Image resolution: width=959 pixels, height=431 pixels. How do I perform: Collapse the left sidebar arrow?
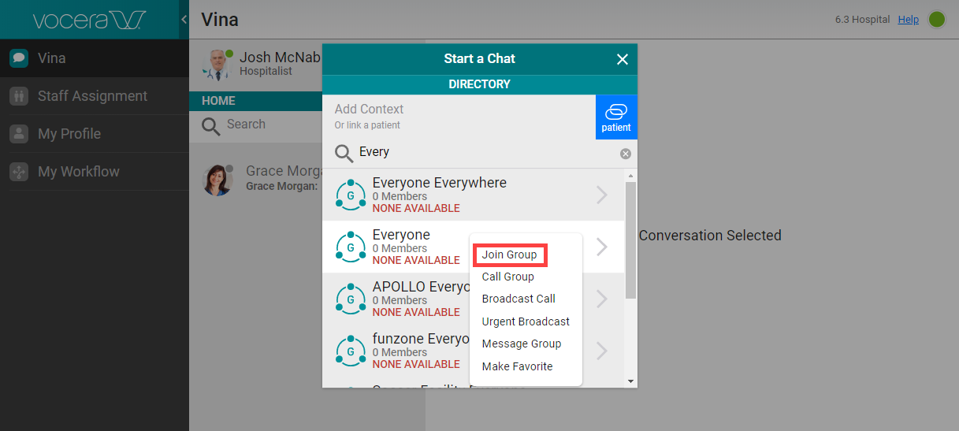click(x=184, y=19)
